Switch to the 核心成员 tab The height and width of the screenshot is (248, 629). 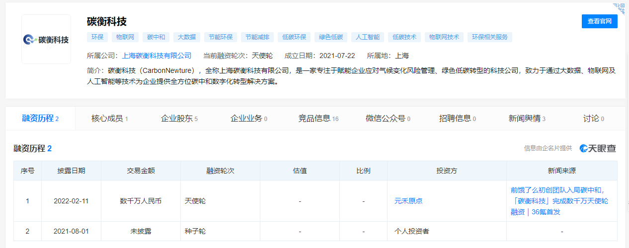coord(110,119)
